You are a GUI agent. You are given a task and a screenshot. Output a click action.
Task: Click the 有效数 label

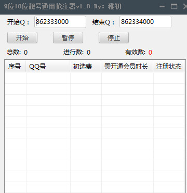135,52
